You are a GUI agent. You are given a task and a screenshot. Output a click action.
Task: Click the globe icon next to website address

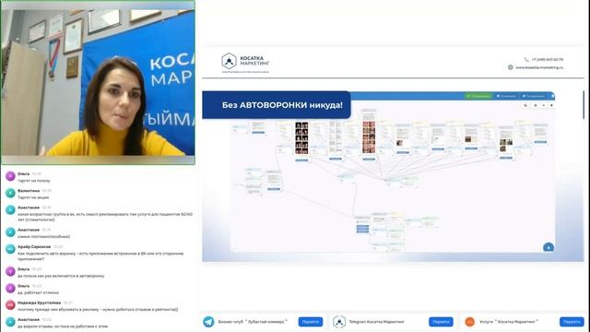(510, 67)
